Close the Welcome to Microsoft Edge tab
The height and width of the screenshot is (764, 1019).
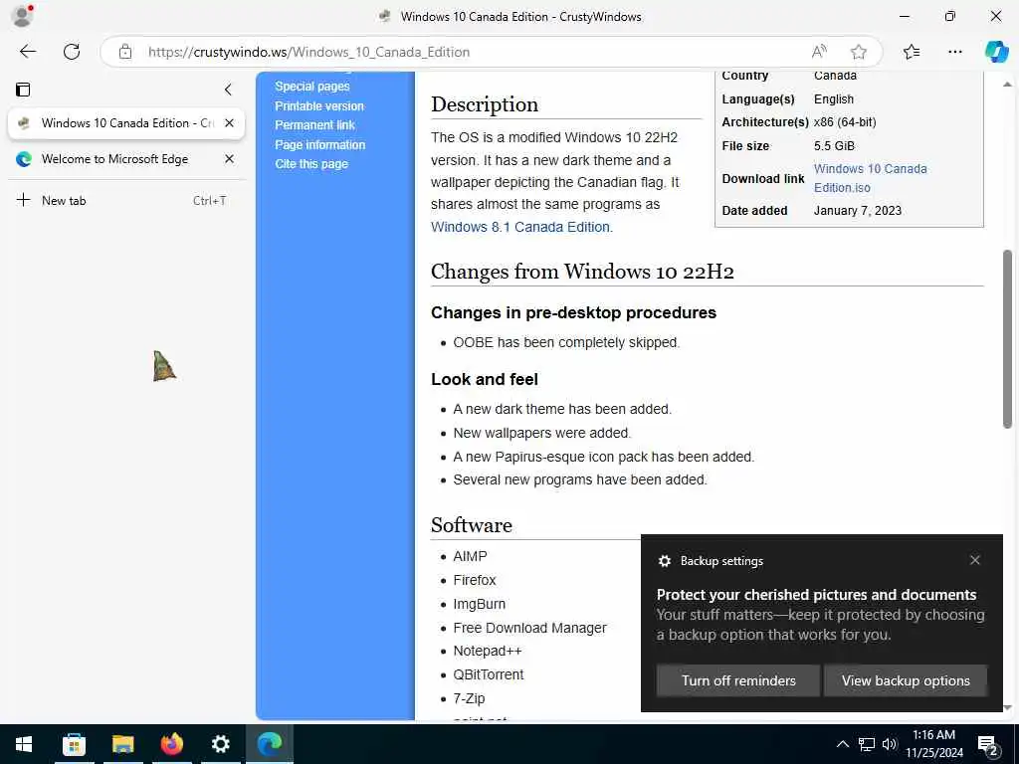coord(230,159)
